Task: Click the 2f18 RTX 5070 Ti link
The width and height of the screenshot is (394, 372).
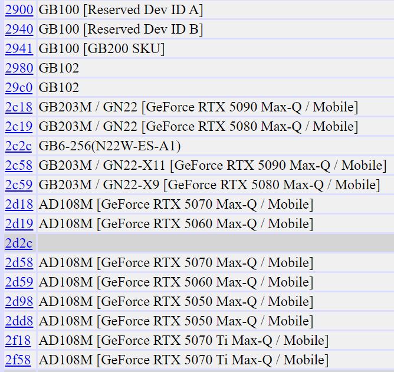Action: click(19, 341)
